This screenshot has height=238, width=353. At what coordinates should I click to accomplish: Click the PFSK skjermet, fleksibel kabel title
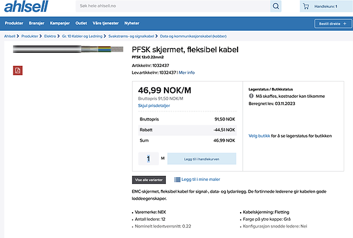point(185,50)
